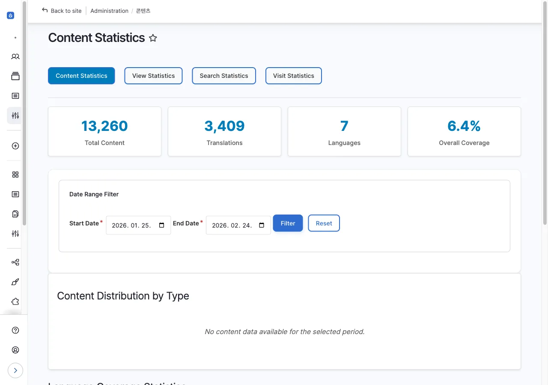
Task: Open the People management sidebar icon
Action: (x=15, y=56)
